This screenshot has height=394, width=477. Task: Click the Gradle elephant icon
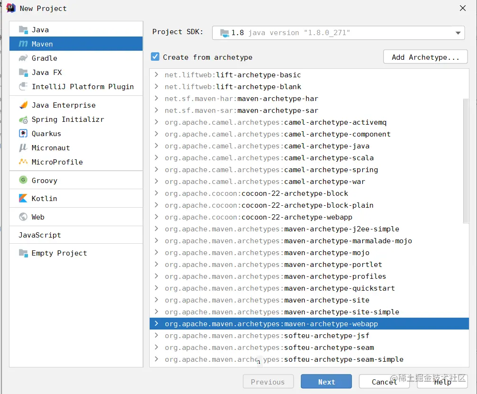(x=23, y=58)
